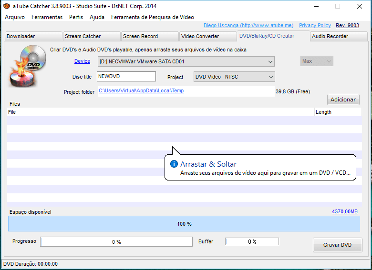Screen dimensions: 372x270
Task: Click the Progresso progress bar
Action: (116, 242)
